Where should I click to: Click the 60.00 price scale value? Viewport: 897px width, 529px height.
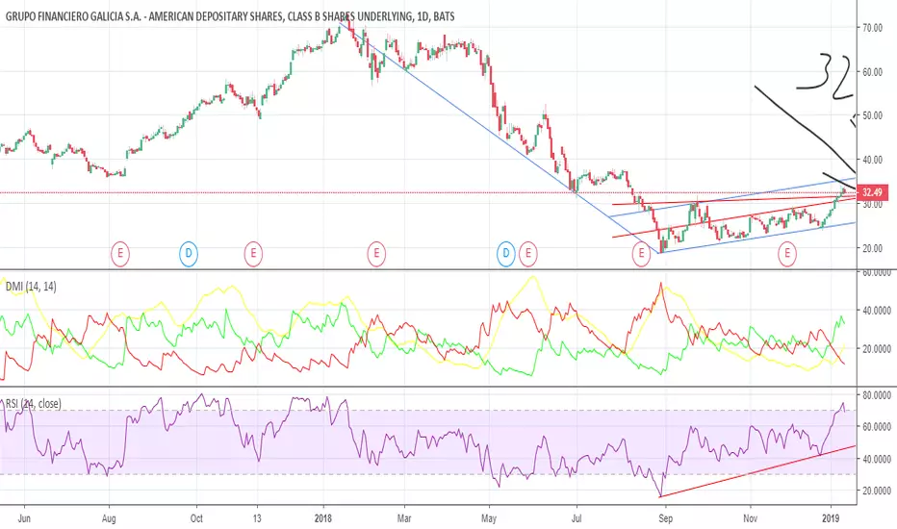point(872,72)
